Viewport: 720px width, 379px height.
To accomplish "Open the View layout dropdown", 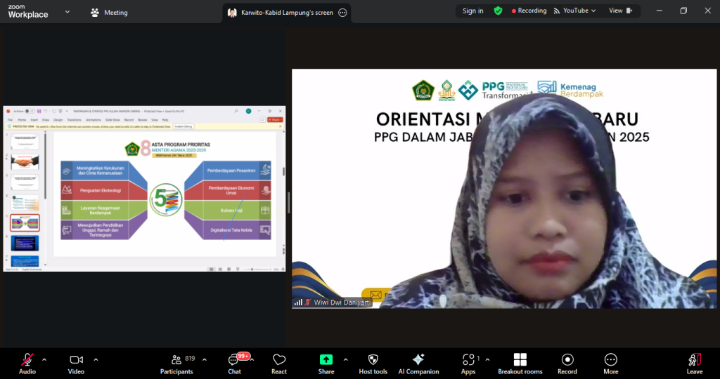I will tap(621, 11).
